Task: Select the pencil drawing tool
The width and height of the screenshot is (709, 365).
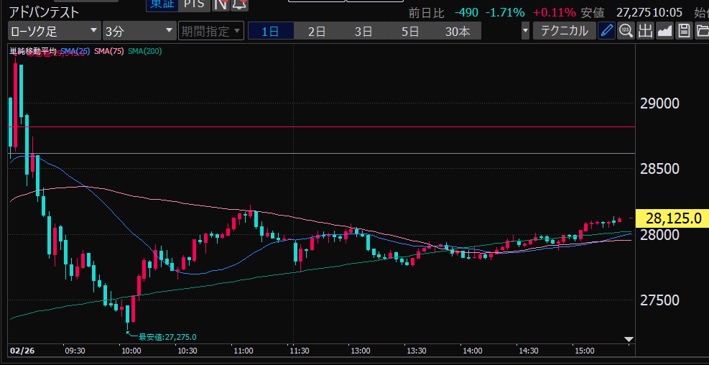Action: pyautogui.click(x=607, y=31)
